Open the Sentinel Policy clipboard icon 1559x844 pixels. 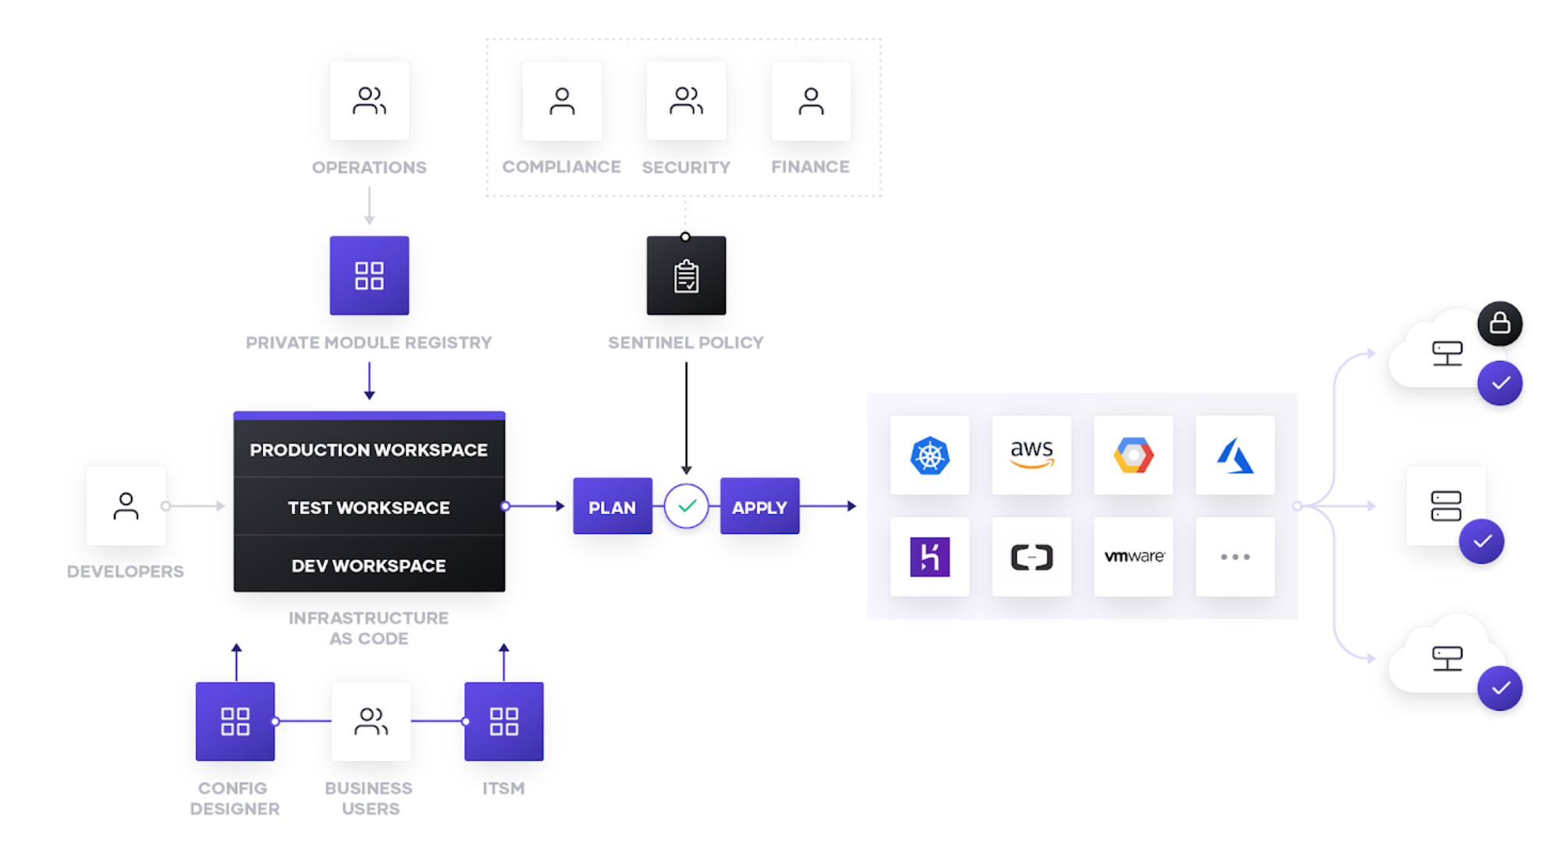tap(685, 274)
